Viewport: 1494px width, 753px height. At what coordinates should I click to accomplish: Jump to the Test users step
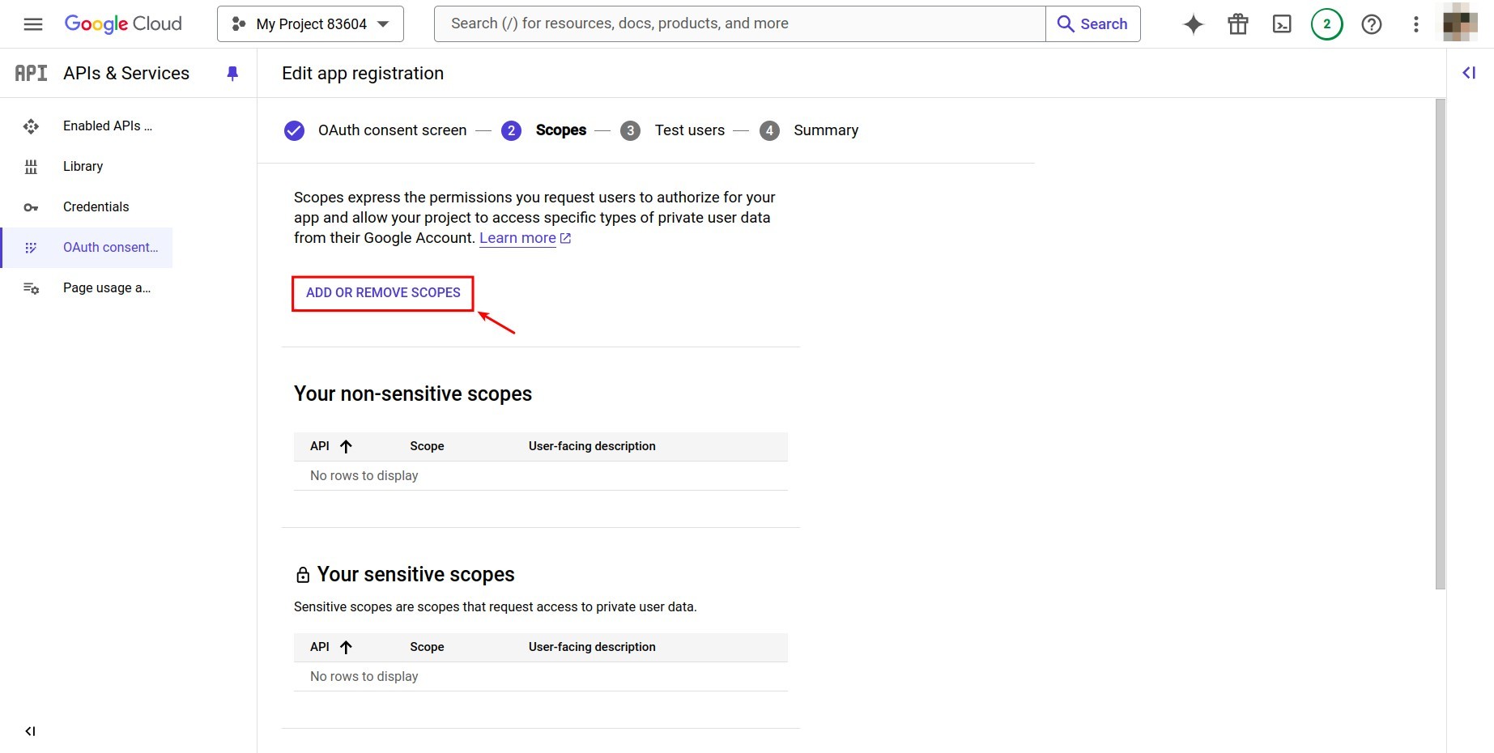click(689, 130)
